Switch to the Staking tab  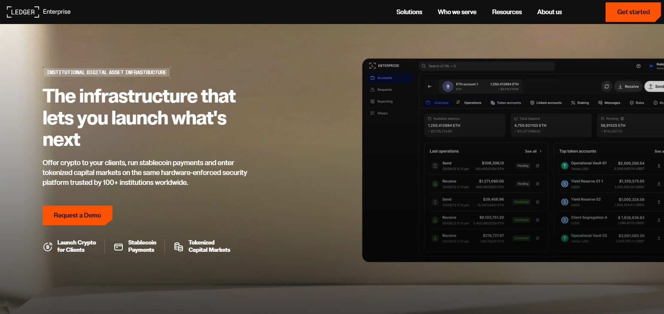pyautogui.click(x=580, y=103)
